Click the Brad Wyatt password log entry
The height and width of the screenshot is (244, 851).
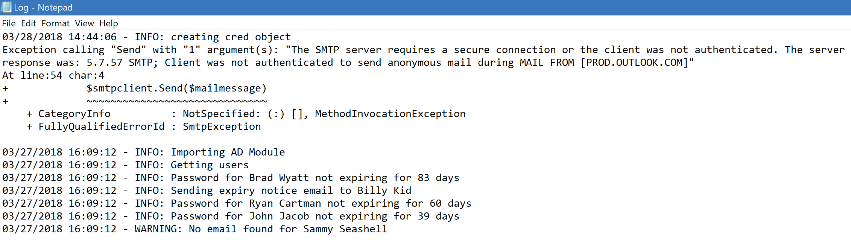(231, 178)
